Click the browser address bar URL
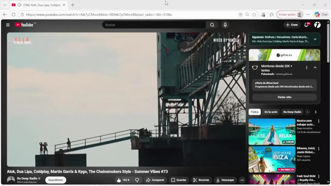The image size is (331, 186). coord(99,14)
